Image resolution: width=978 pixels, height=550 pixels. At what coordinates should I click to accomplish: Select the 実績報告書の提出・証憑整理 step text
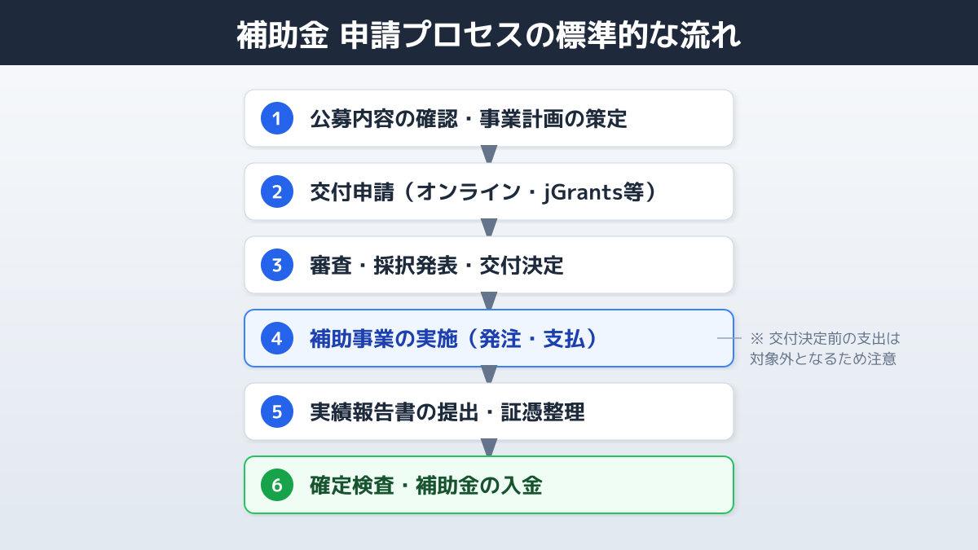(x=447, y=412)
